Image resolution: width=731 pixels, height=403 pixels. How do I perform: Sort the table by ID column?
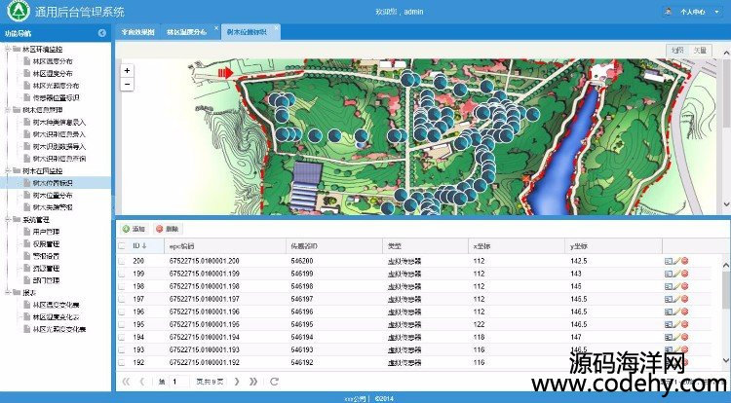click(139, 246)
